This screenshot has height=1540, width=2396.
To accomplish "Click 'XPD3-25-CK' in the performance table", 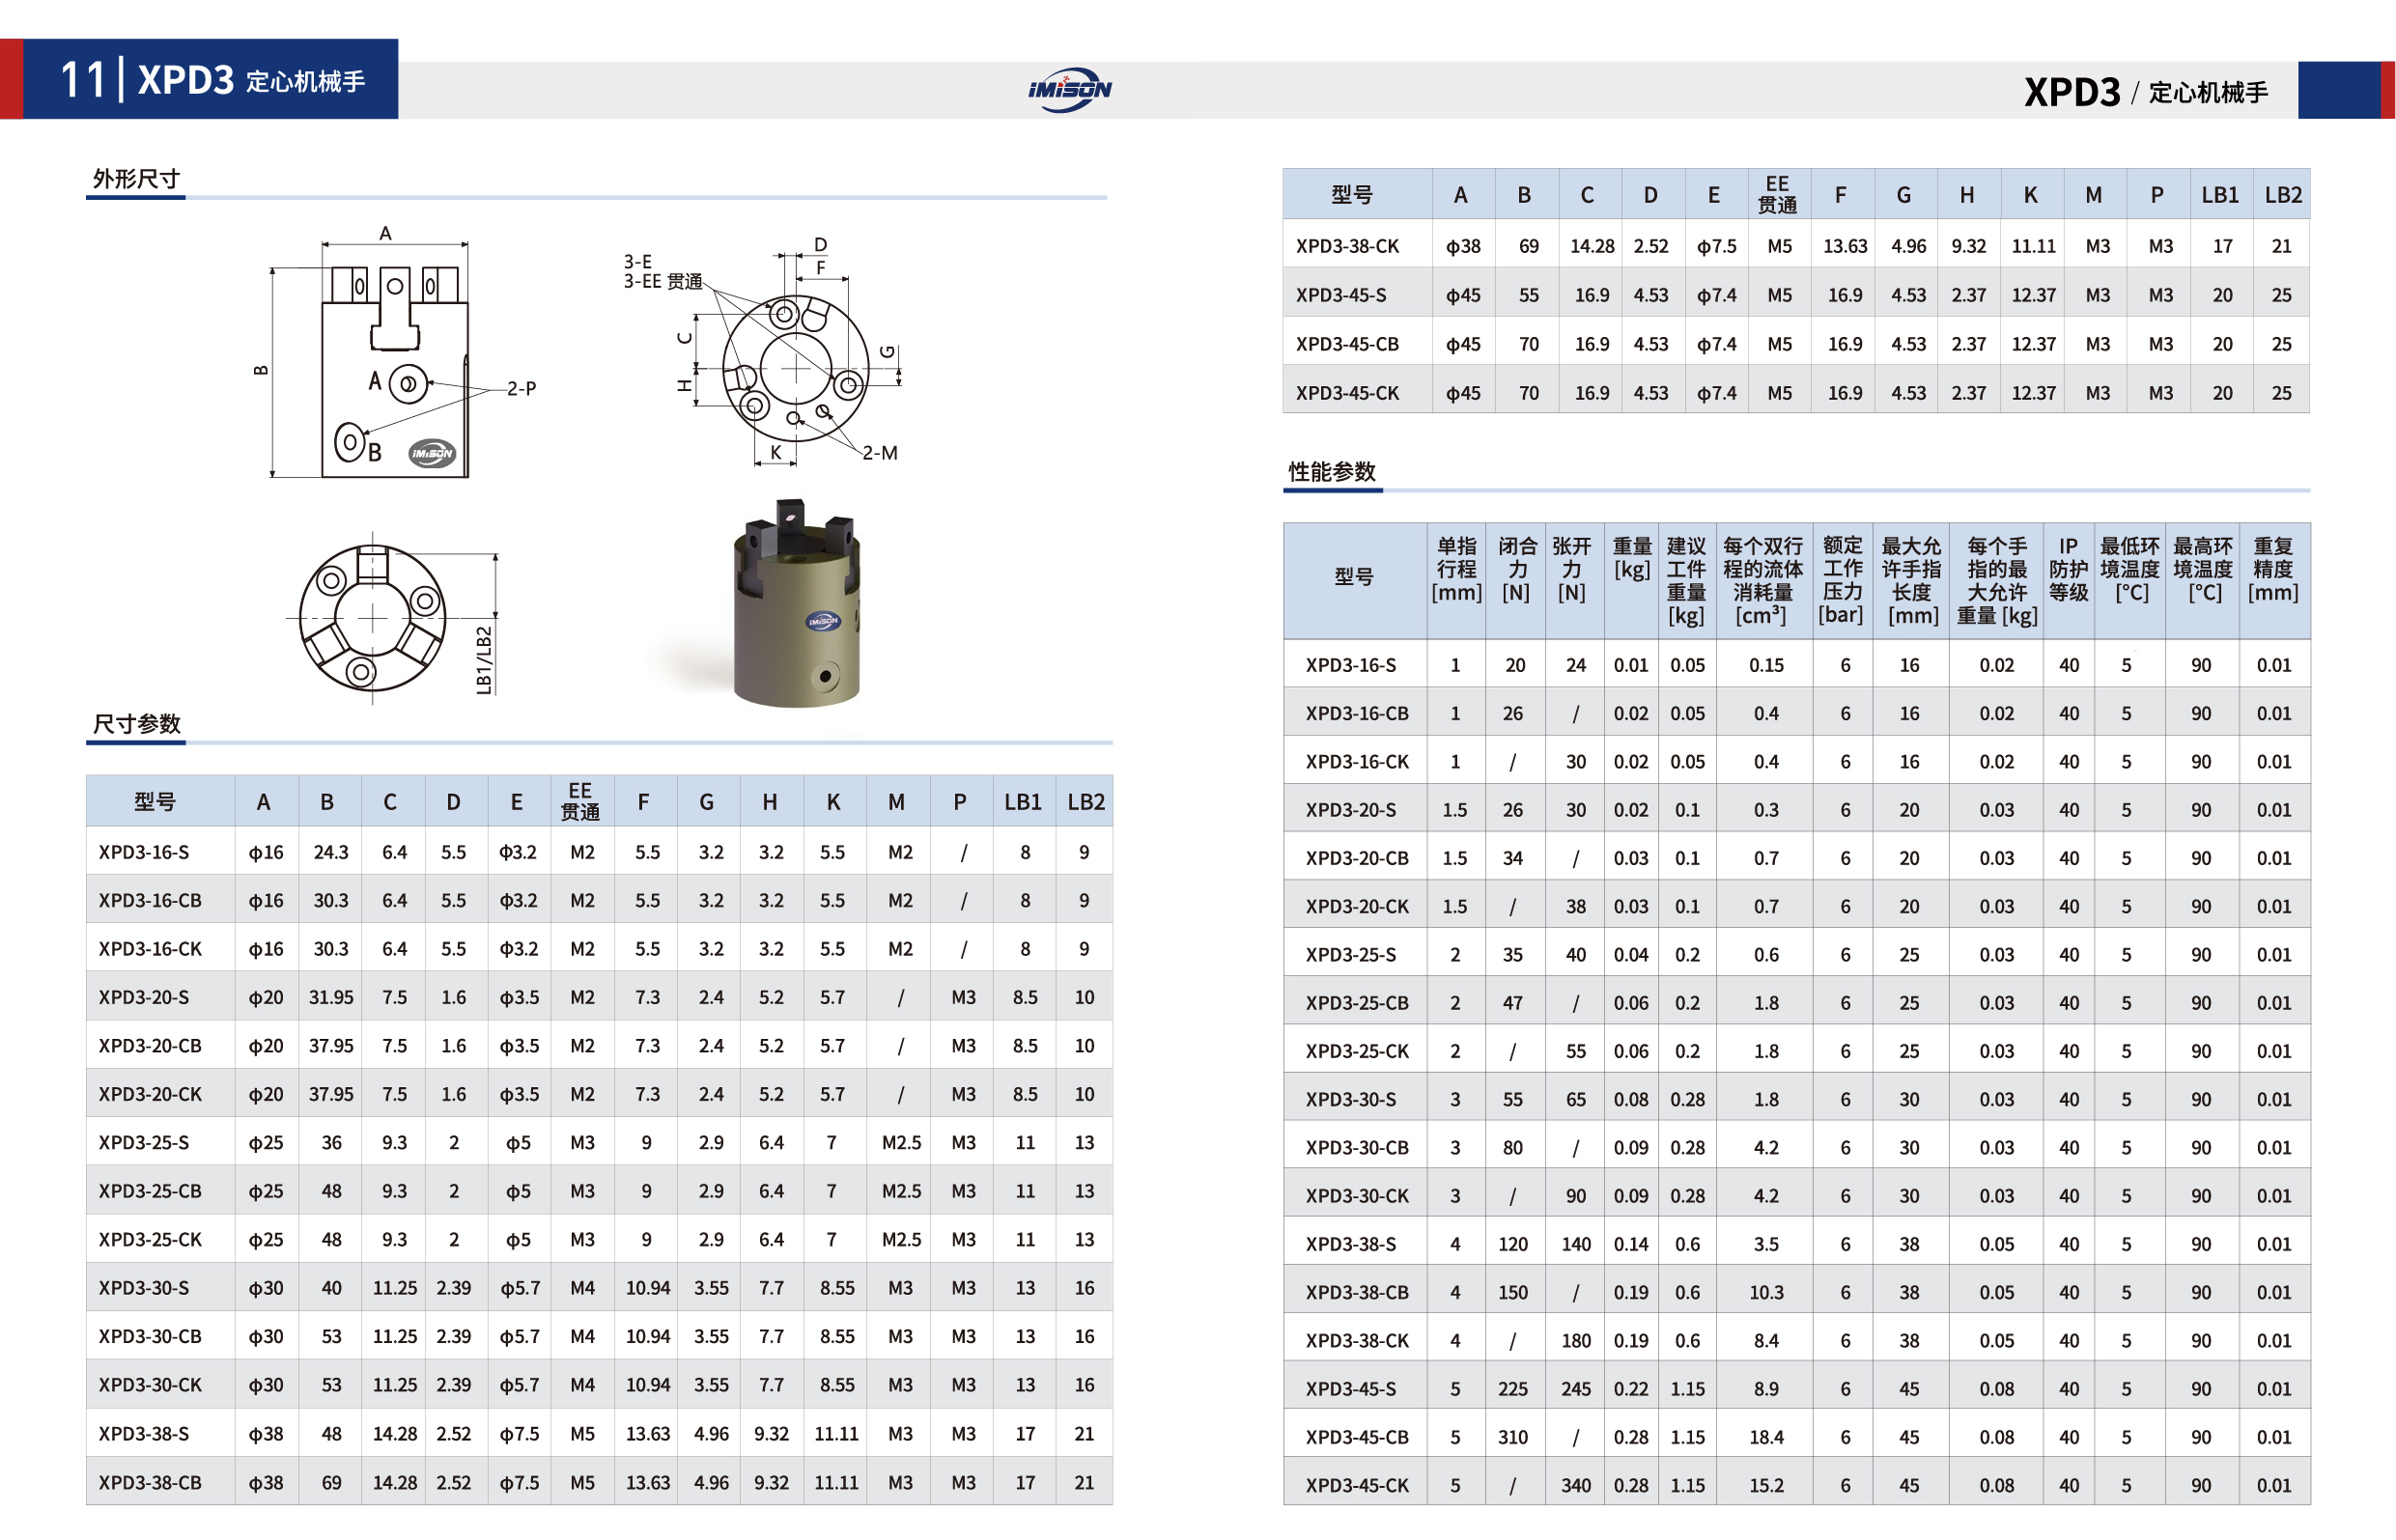I will (1357, 1051).
